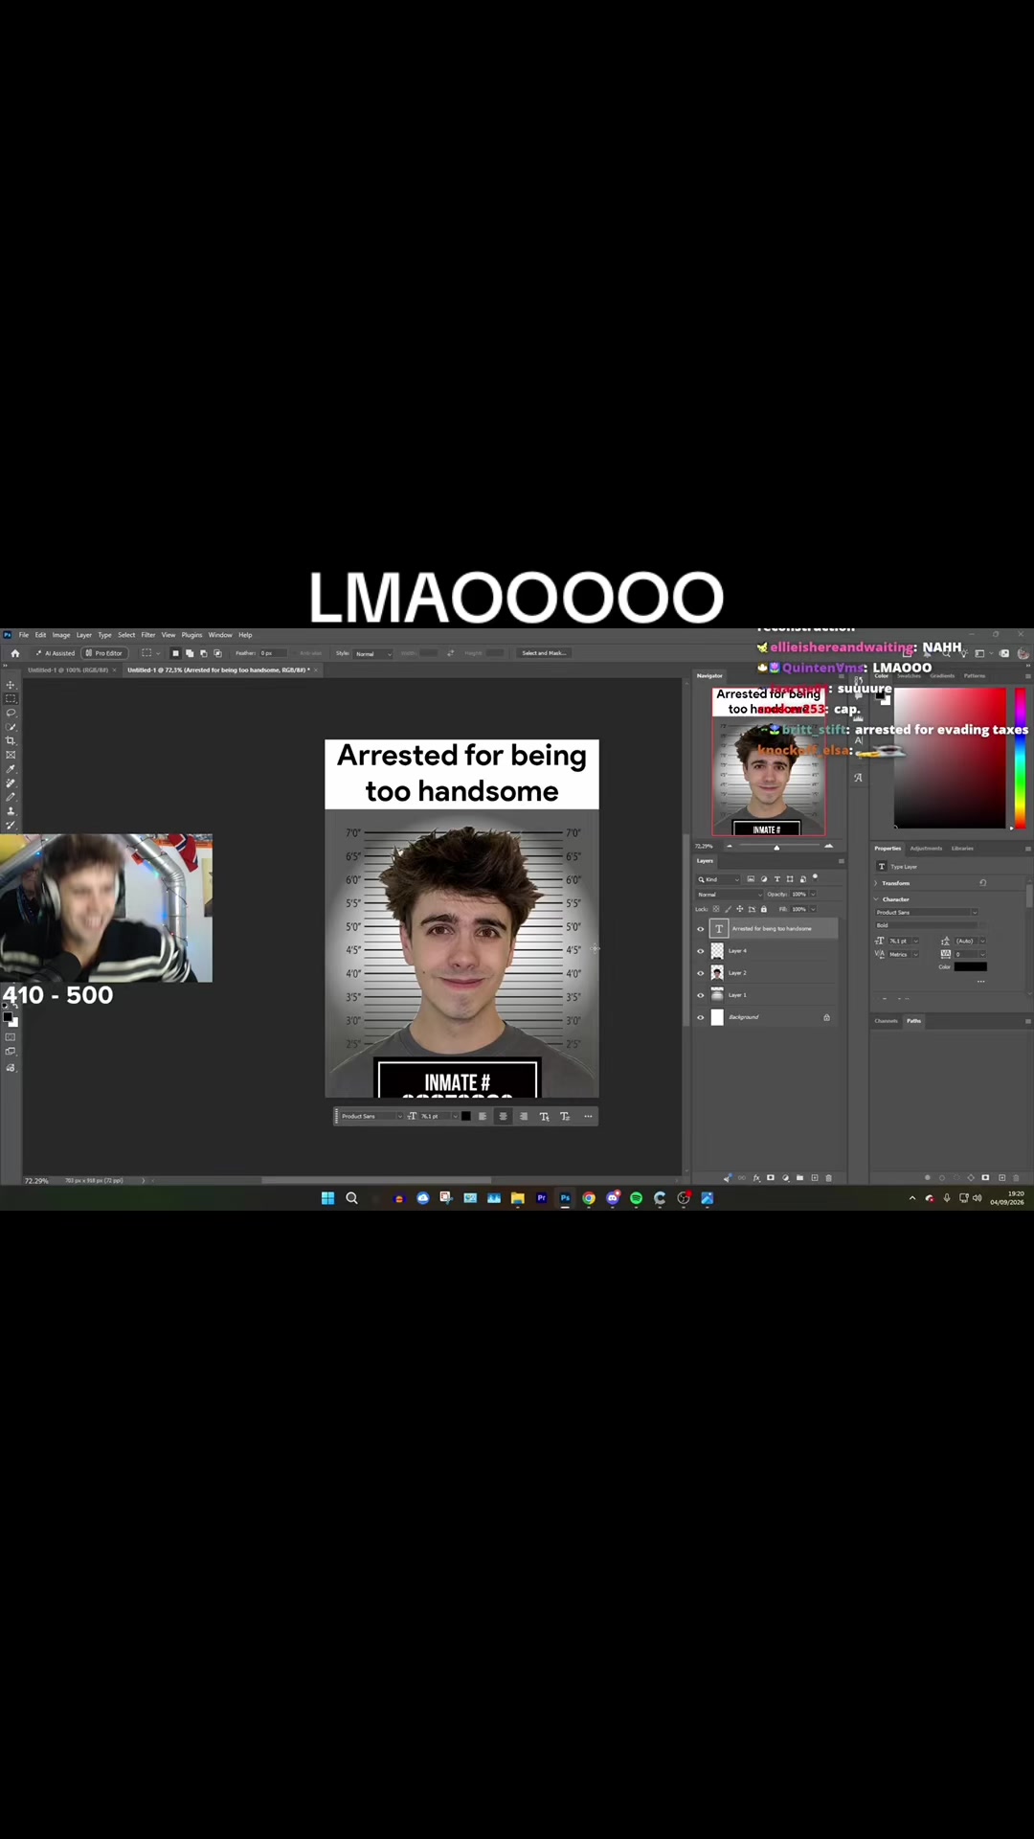Viewport: 1034px width, 1839px height.
Task: Create new adjustment layer icon
Action: pyautogui.click(x=786, y=1178)
